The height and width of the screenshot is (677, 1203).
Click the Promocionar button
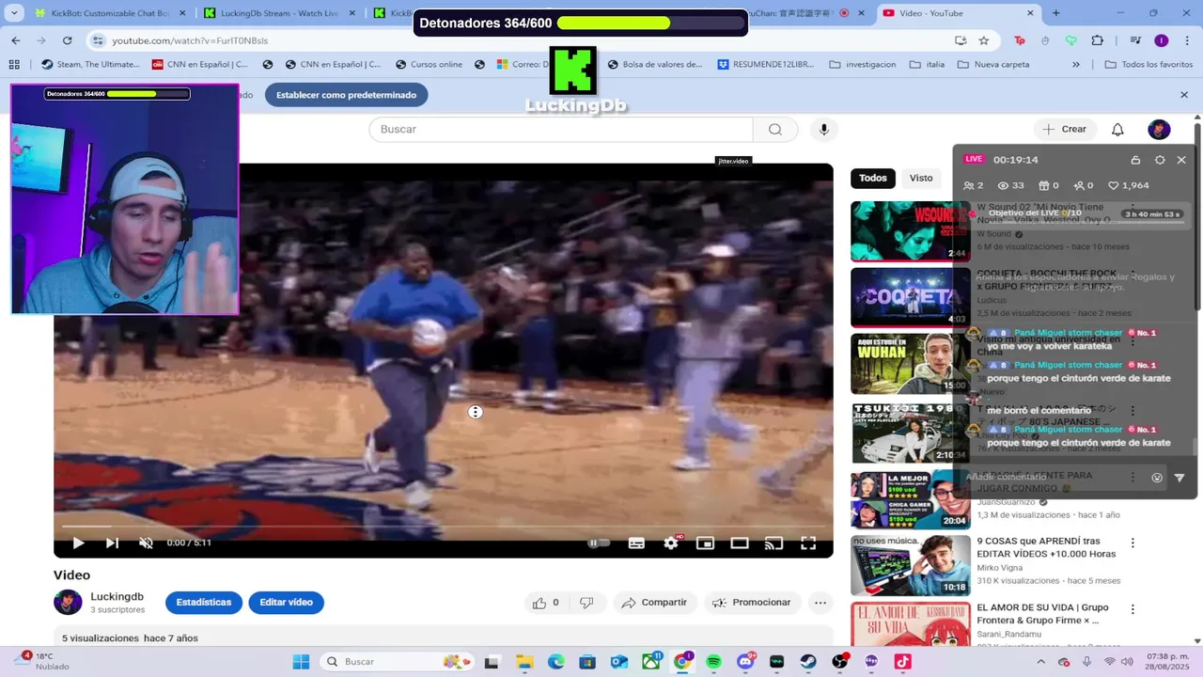[x=752, y=603]
